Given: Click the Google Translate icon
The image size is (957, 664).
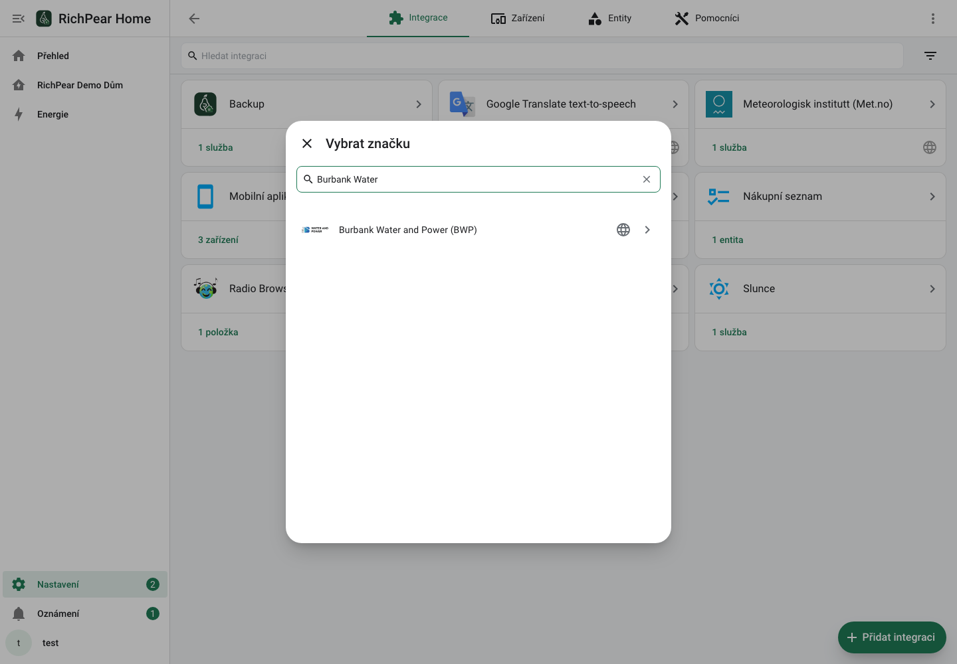Looking at the screenshot, I should 463,104.
